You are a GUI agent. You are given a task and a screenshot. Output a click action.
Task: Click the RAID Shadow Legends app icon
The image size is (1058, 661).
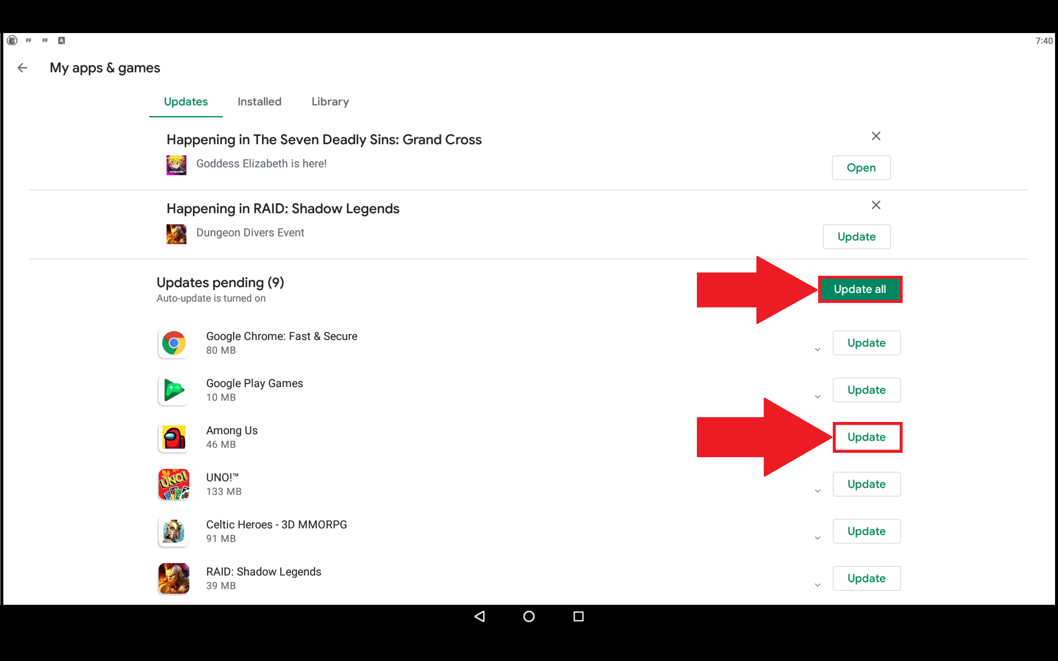pos(173,578)
